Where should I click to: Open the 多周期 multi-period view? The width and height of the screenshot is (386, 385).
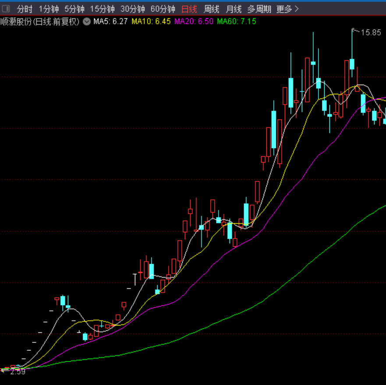coord(259,9)
